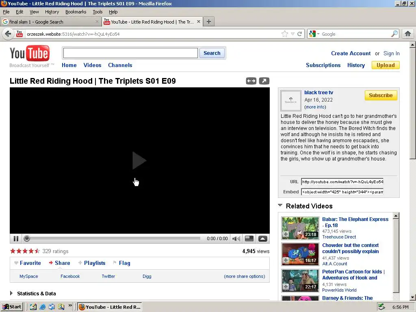Click the Favorite heart option
The image size is (416, 312).
pos(28,263)
